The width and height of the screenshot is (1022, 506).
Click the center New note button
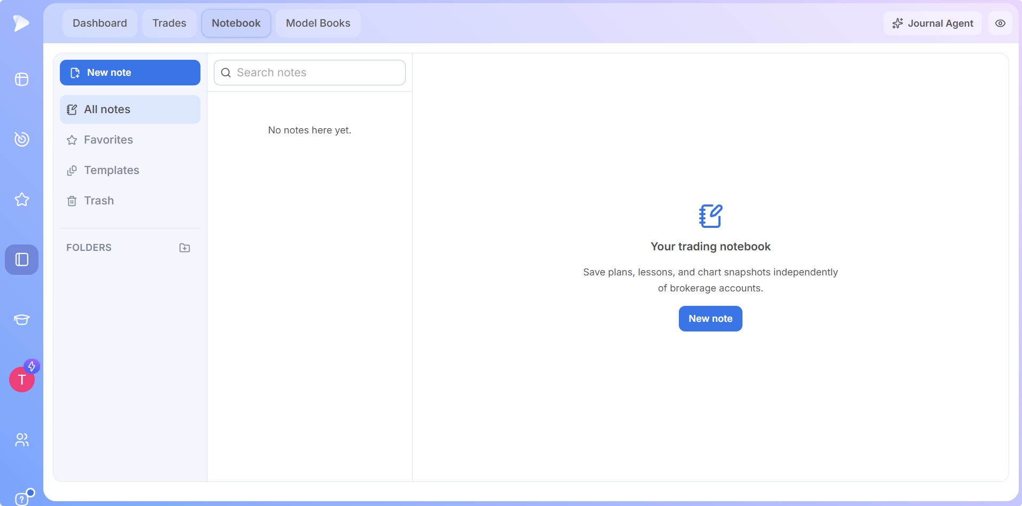coord(710,319)
